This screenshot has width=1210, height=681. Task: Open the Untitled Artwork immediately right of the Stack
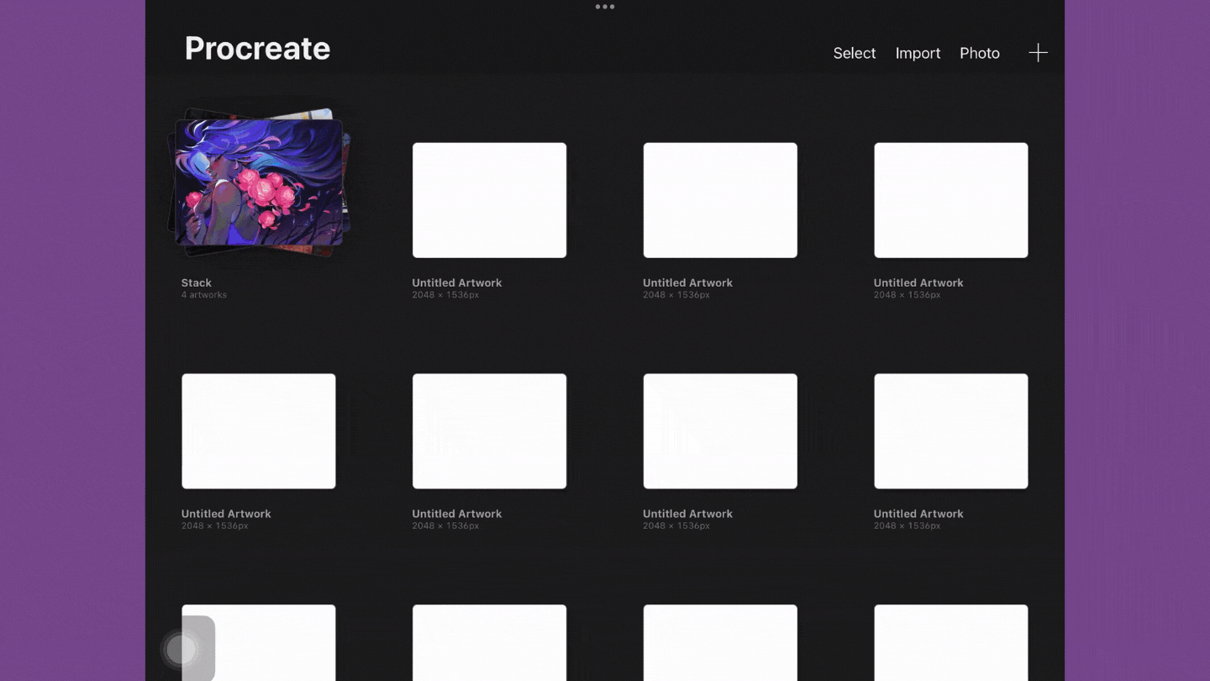click(489, 200)
